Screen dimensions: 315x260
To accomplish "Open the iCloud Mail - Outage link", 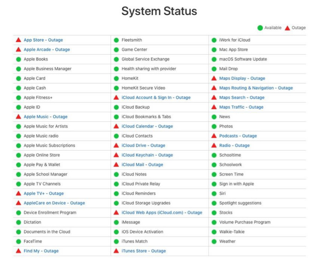I will coord(142,165).
